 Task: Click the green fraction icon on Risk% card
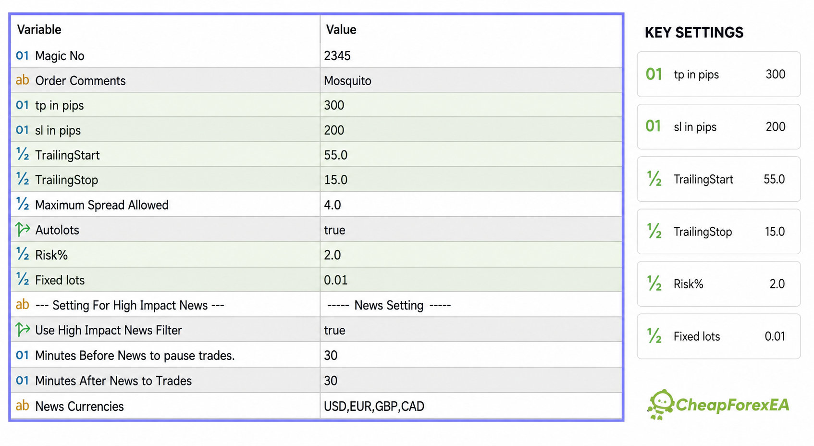[654, 284]
